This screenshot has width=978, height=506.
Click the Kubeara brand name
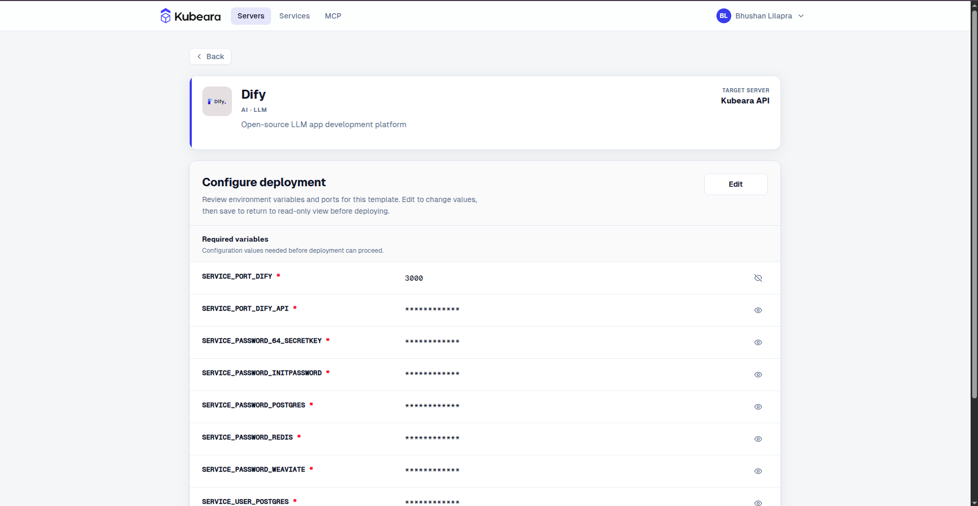(198, 16)
